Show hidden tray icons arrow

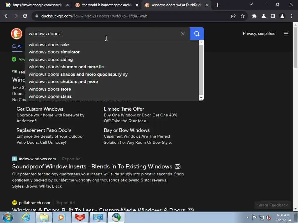coord(247,217)
